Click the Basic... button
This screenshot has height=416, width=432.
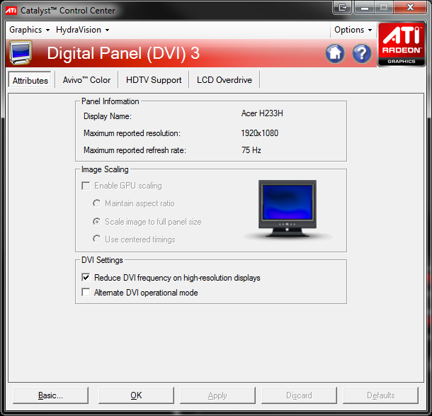coord(50,395)
